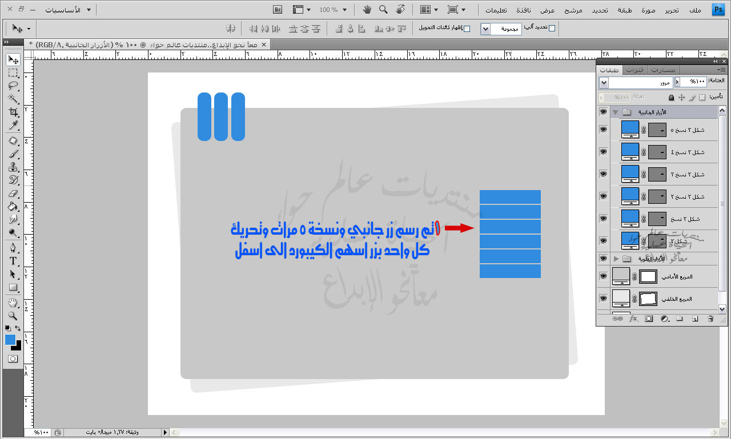Open the مجموعة auto-select dropdown
Viewport: 731px width, 439px height.
[x=485, y=29]
